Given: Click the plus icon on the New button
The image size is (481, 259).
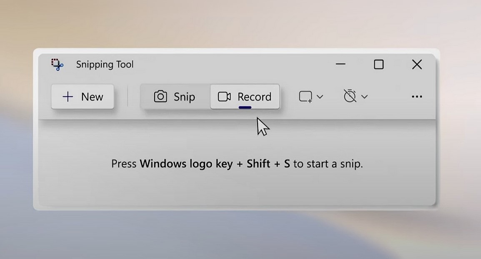Looking at the screenshot, I should 68,97.
